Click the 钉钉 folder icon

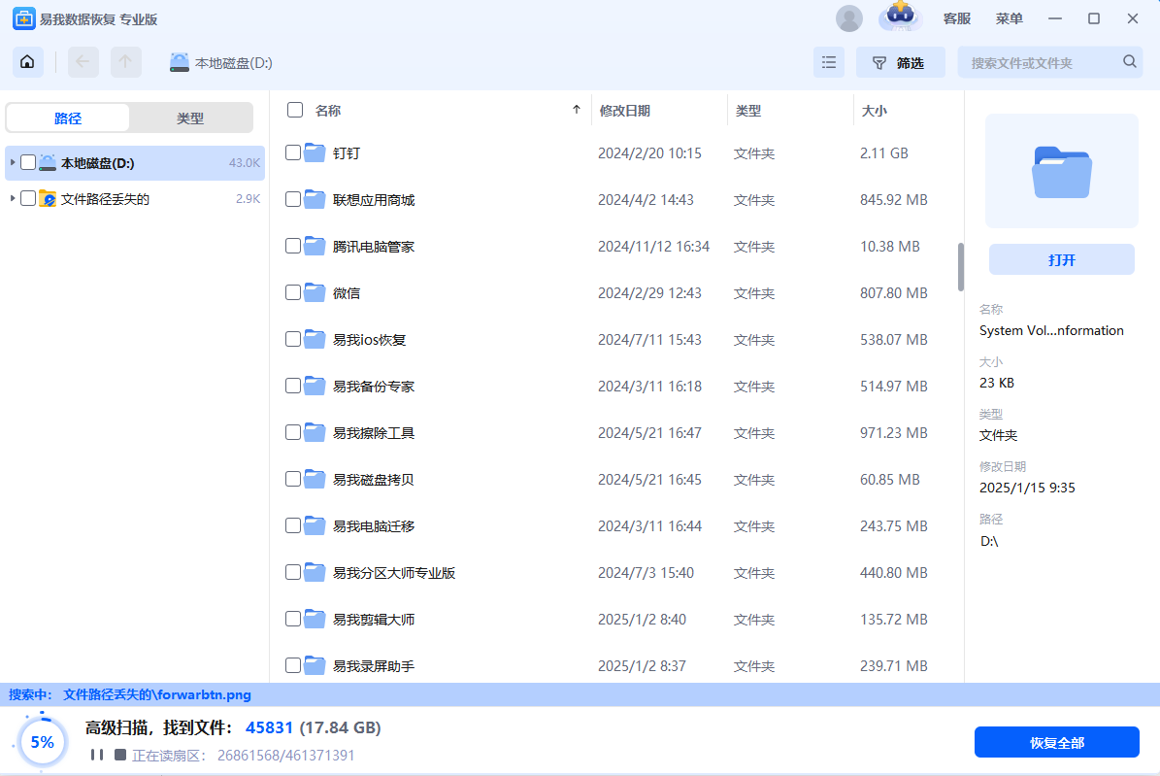point(315,152)
